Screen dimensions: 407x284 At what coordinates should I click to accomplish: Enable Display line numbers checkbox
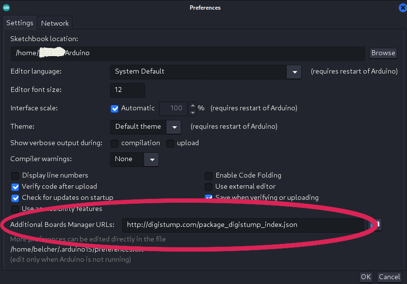[15, 176]
